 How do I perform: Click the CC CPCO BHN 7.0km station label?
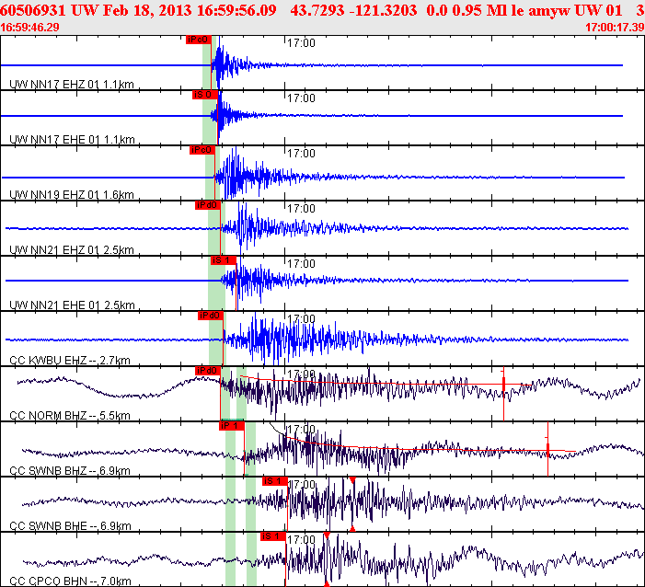(x=70, y=580)
